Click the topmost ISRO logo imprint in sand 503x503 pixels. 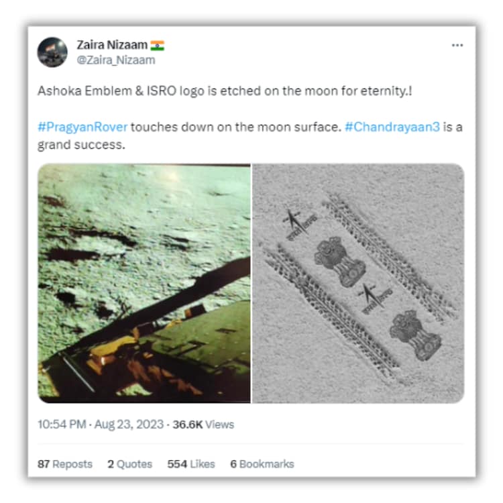[x=299, y=223]
